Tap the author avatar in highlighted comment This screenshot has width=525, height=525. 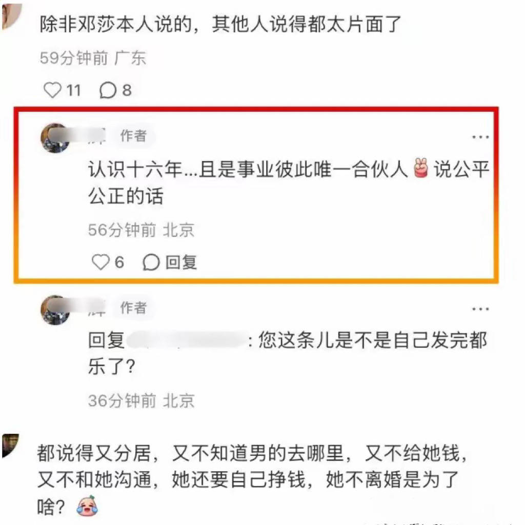[55, 137]
